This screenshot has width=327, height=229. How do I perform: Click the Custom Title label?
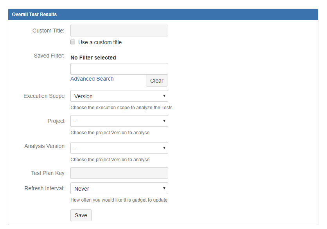click(x=49, y=31)
